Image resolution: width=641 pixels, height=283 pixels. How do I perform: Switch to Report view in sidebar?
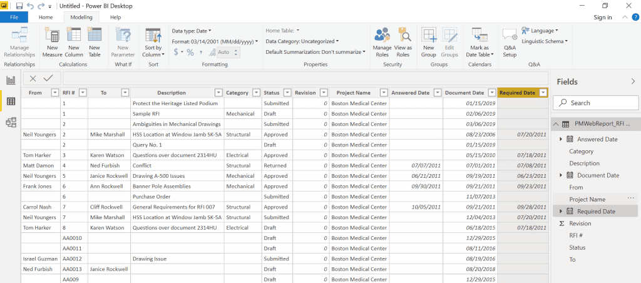pyautogui.click(x=11, y=80)
